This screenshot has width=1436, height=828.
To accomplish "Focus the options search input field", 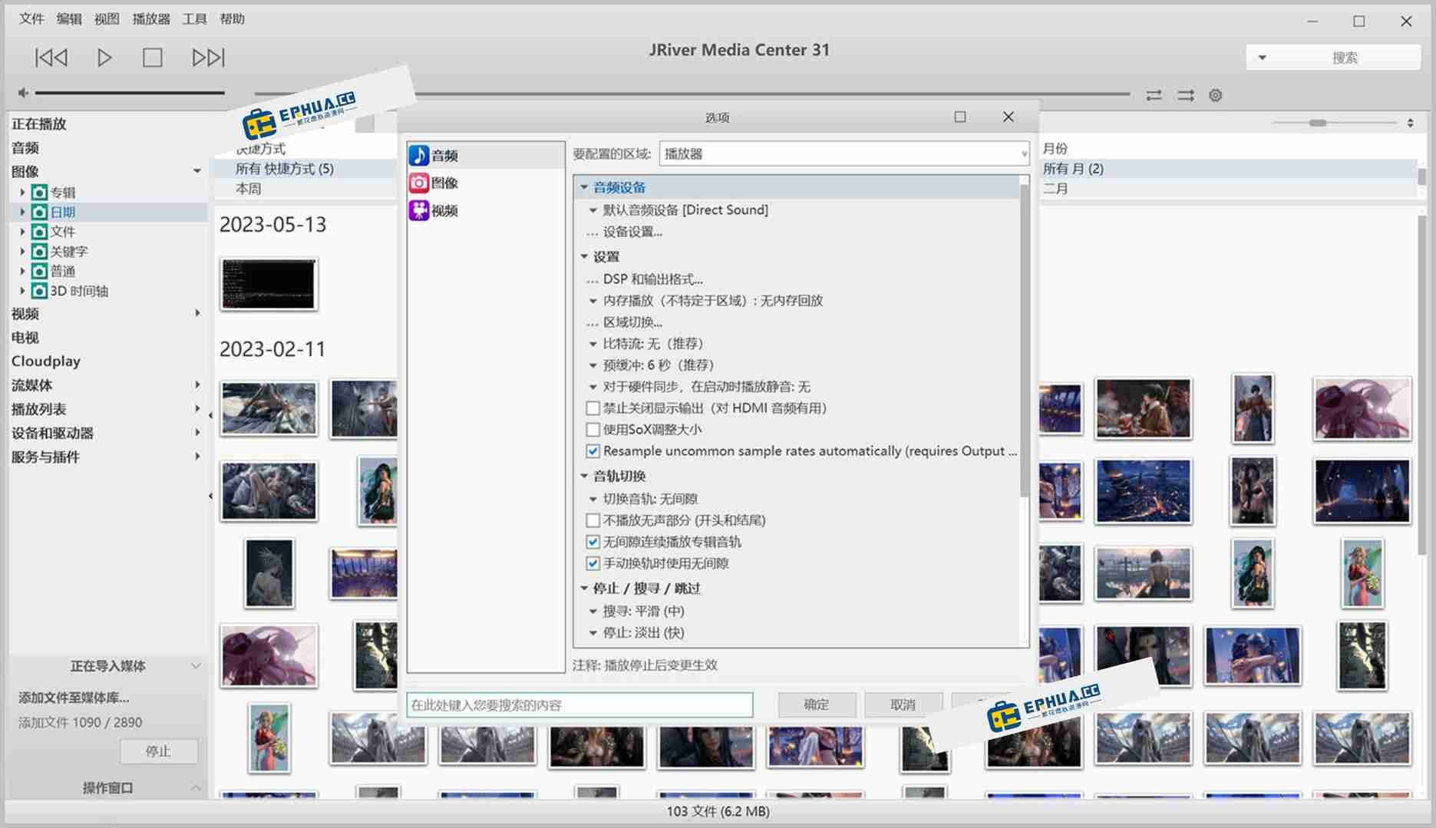I will 579,704.
